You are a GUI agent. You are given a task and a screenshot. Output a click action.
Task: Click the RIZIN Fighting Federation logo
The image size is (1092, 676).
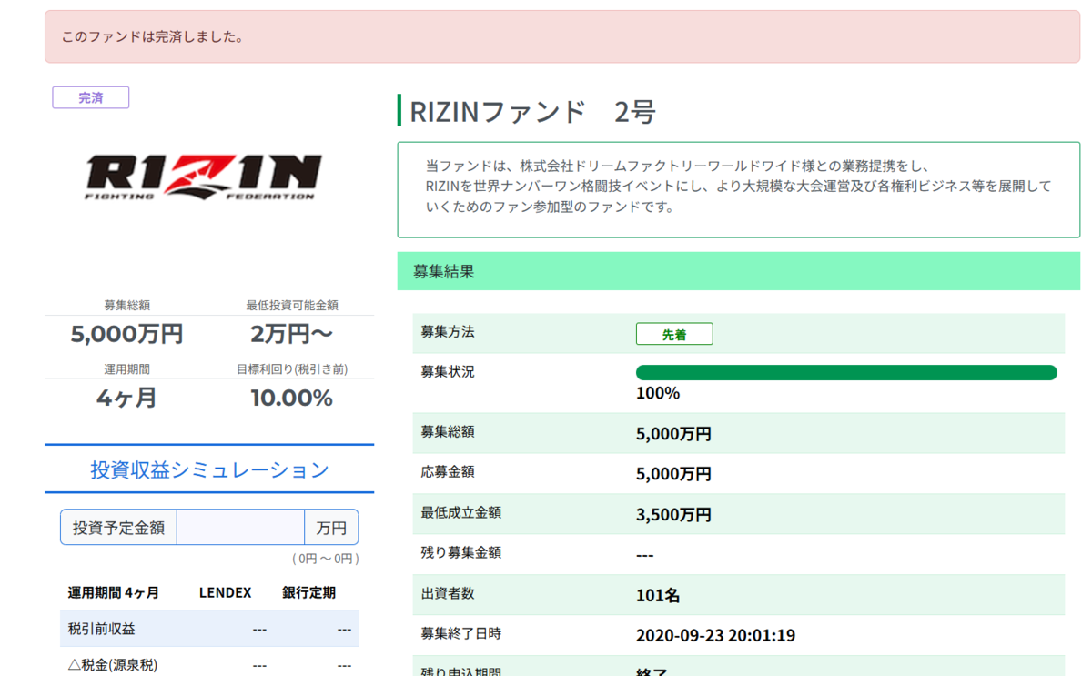click(x=204, y=177)
